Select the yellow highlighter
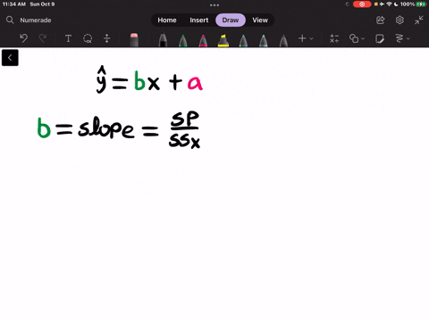The image size is (429, 321). 223,40
